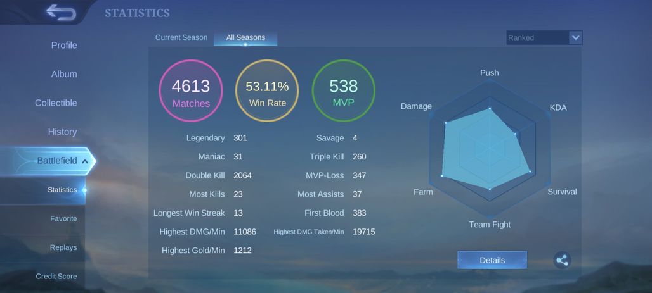Click the Legendary value 301

coord(240,138)
